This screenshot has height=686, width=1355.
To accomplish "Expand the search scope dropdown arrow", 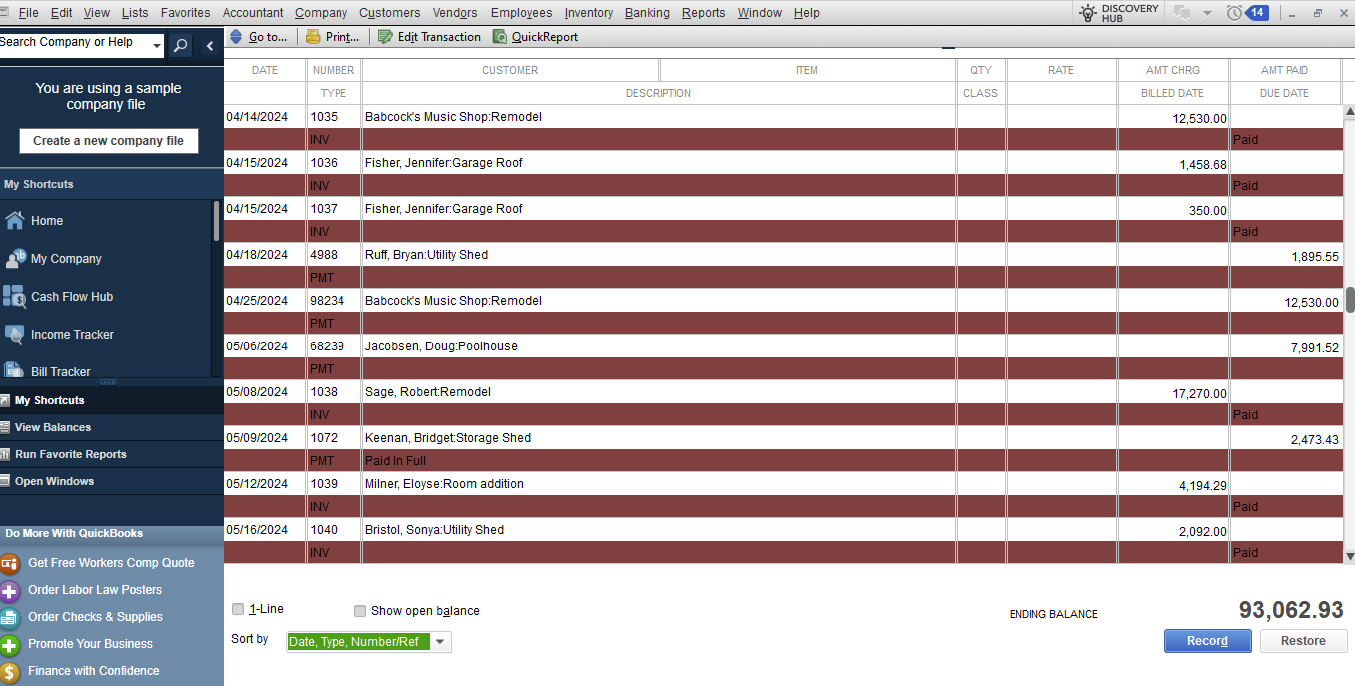I will 157,46.
